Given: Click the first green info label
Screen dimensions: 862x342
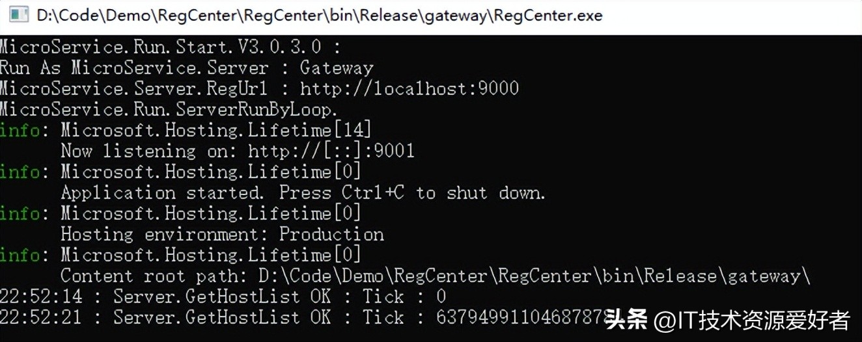Looking at the screenshot, I should [20, 130].
